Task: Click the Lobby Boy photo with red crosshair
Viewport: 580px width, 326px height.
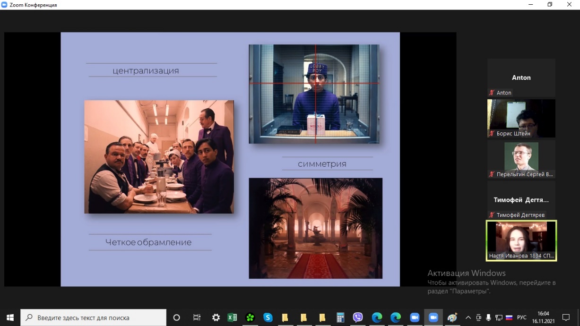Action: [x=314, y=94]
